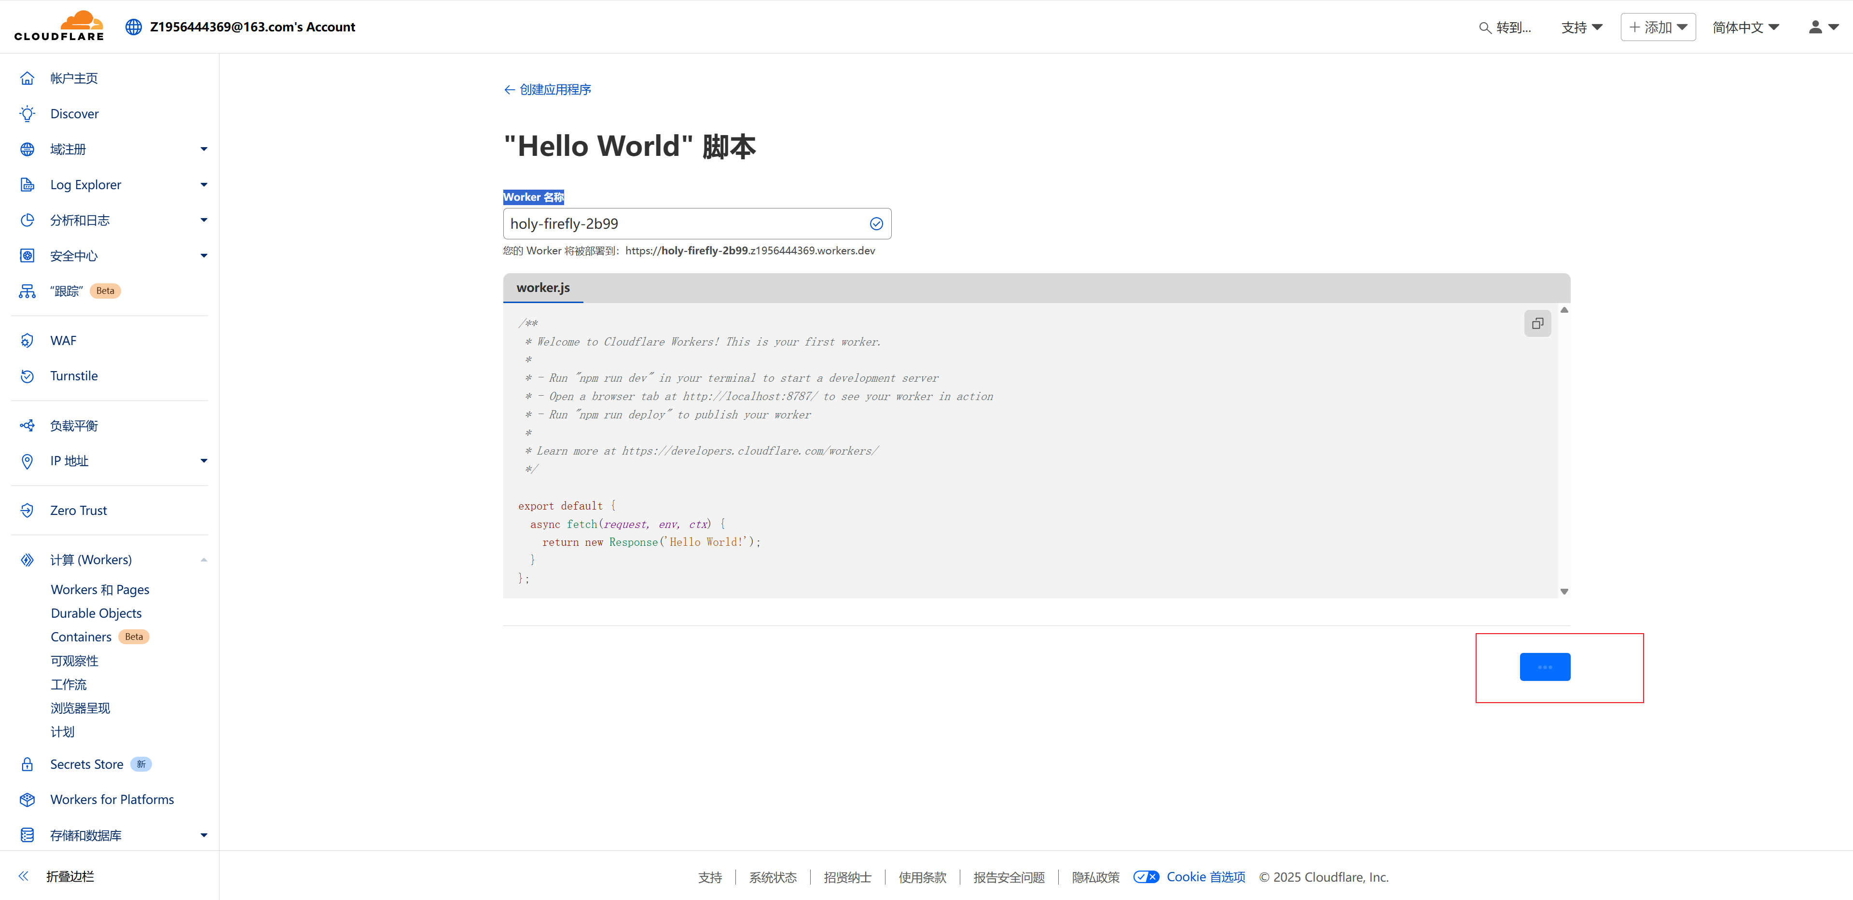The width and height of the screenshot is (1853, 900).
Task: Open the 使用条款 footer link
Action: tap(922, 878)
